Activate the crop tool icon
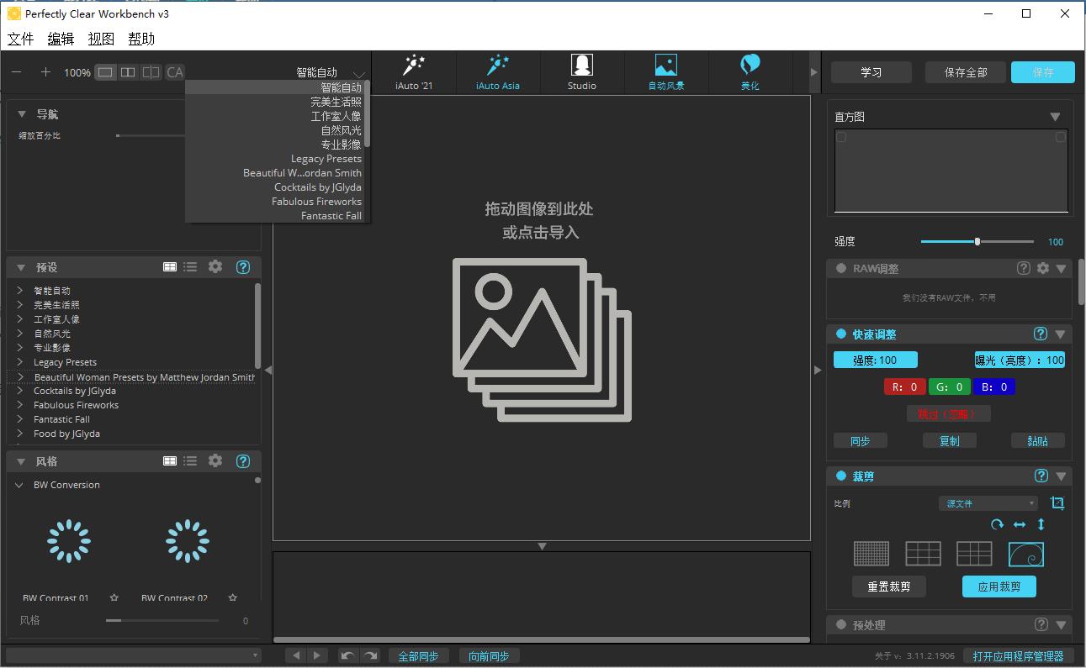Viewport: 1086px width, 668px height. click(1057, 503)
